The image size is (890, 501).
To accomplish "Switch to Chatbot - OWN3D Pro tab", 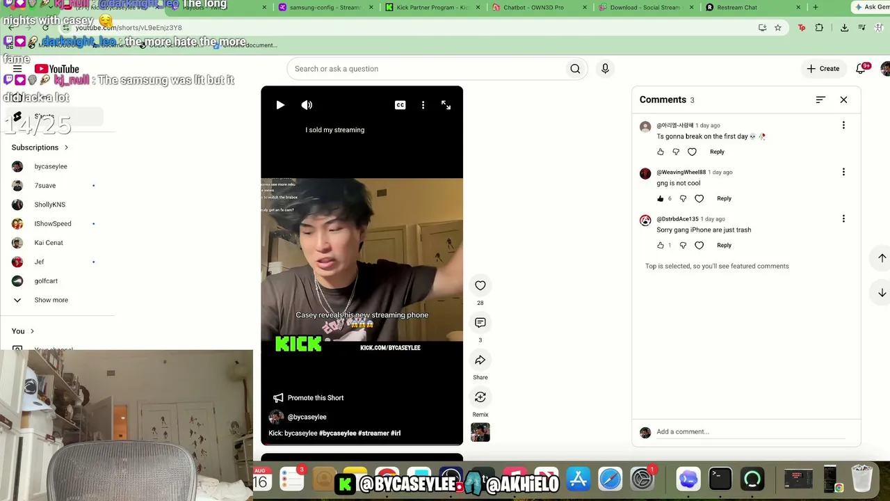I will 540,8.
